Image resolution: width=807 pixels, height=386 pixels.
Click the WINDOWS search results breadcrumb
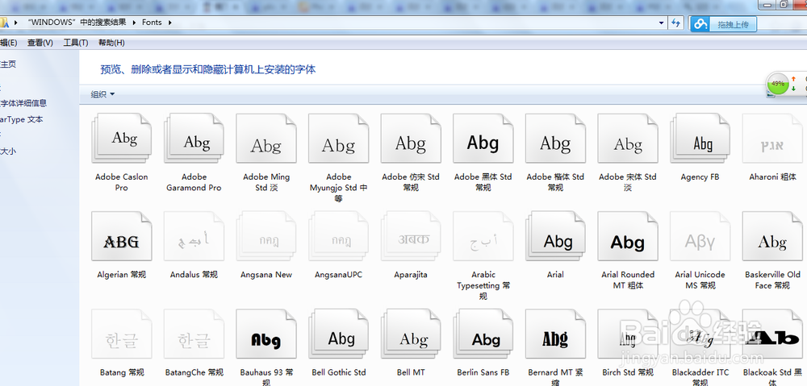coord(76,23)
